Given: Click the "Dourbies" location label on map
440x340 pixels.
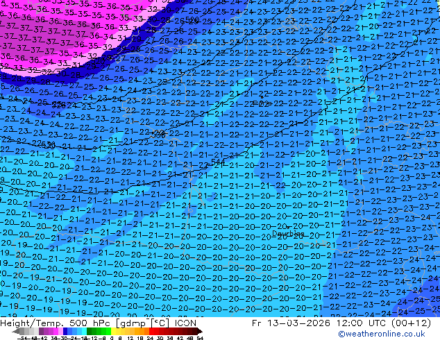Looking at the screenshot, I should tap(288, 233).
